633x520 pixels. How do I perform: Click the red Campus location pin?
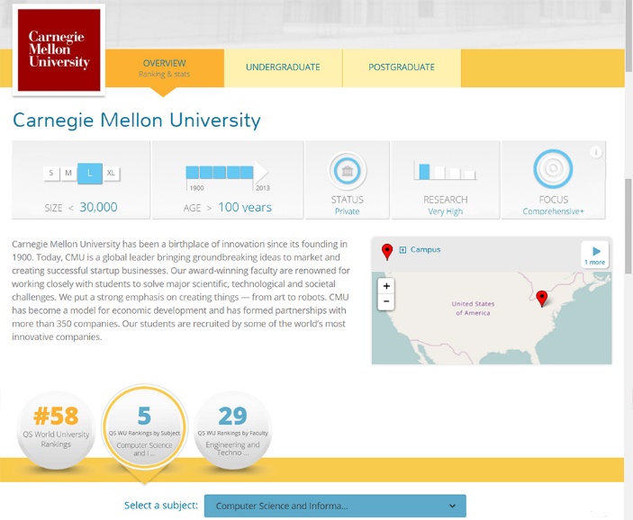coord(387,252)
